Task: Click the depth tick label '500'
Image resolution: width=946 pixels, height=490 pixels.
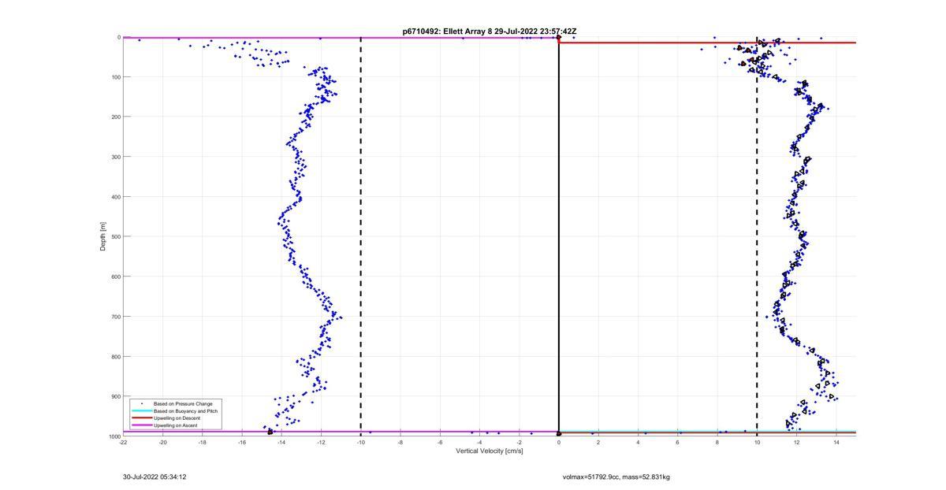Action: click(115, 236)
